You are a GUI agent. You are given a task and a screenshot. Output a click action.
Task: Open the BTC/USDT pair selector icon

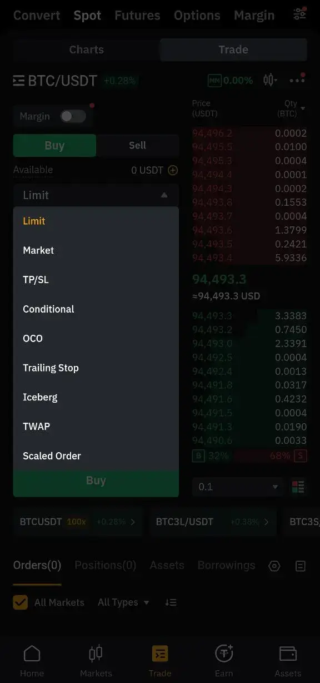(18, 80)
